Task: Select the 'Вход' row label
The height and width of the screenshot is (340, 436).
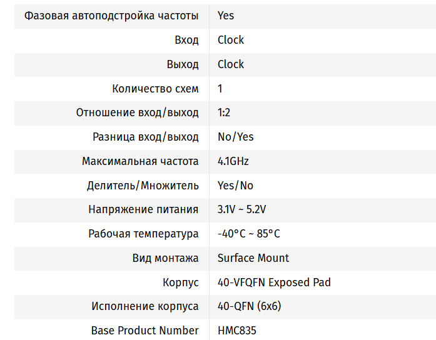Action: coord(186,39)
